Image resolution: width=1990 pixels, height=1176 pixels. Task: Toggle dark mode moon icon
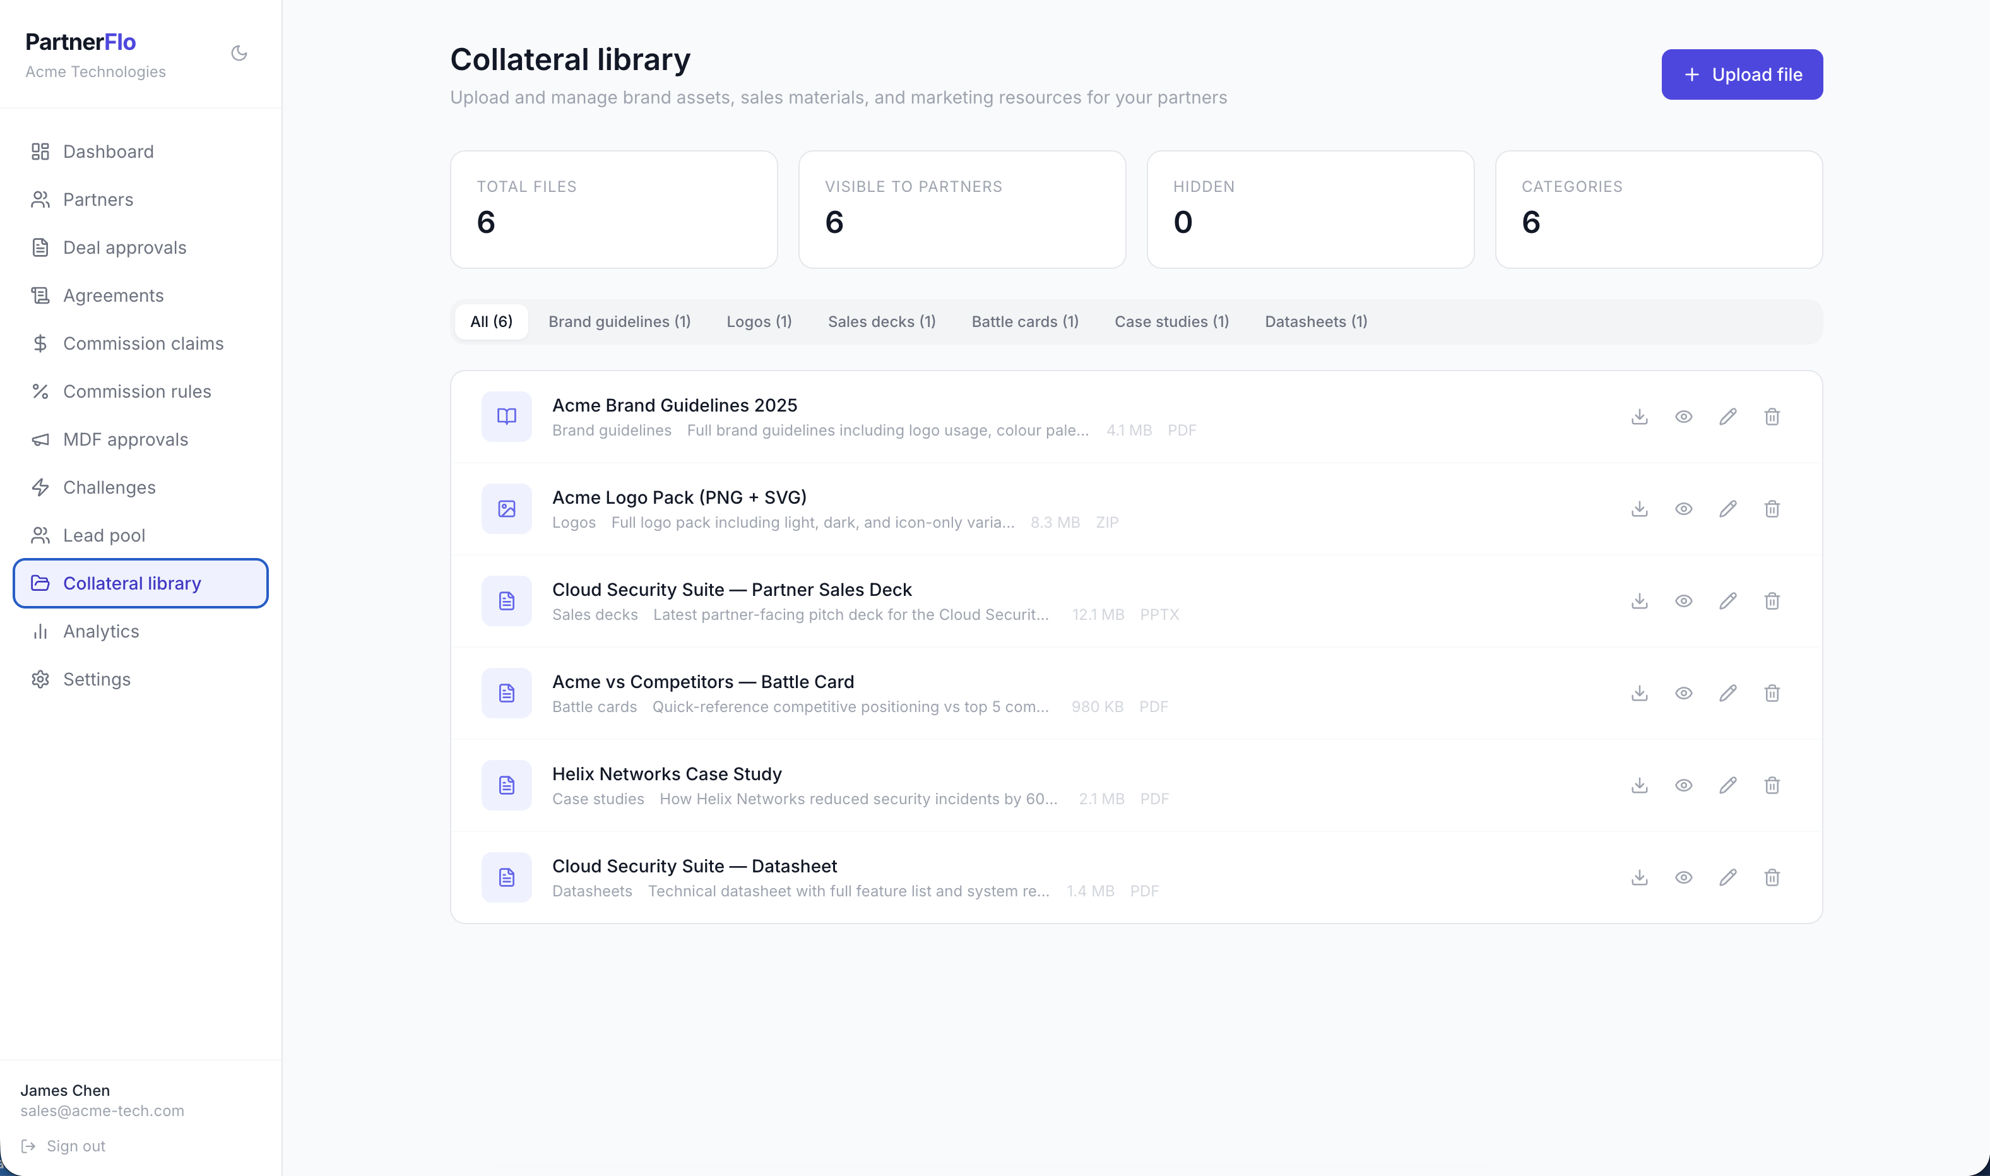pyautogui.click(x=239, y=53)
